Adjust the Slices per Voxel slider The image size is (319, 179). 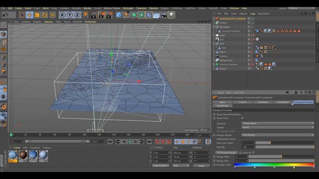point(285,143)
